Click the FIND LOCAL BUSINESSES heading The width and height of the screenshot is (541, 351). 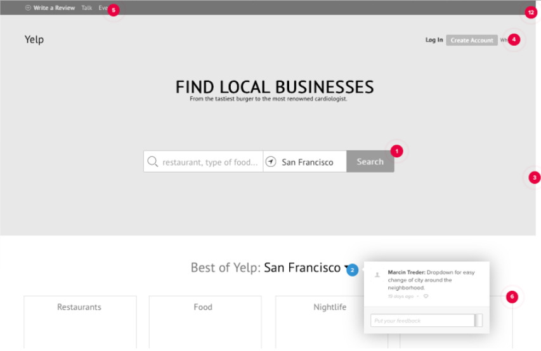coord(275,86)
